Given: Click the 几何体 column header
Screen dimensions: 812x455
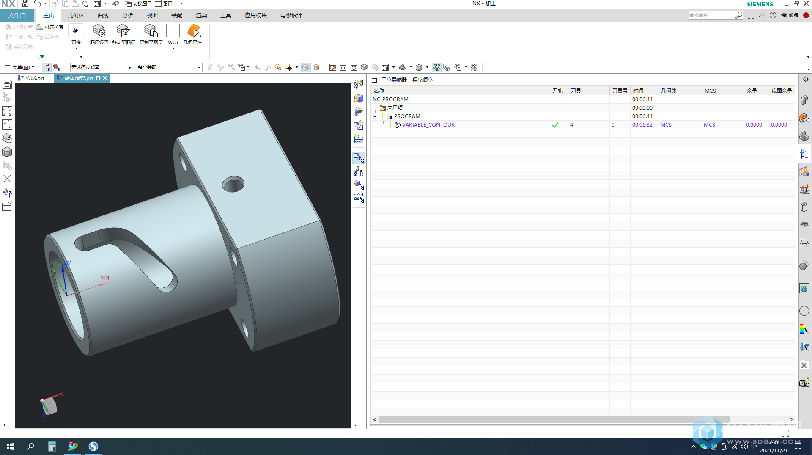Looking at the screenshot, I should 680,91.
